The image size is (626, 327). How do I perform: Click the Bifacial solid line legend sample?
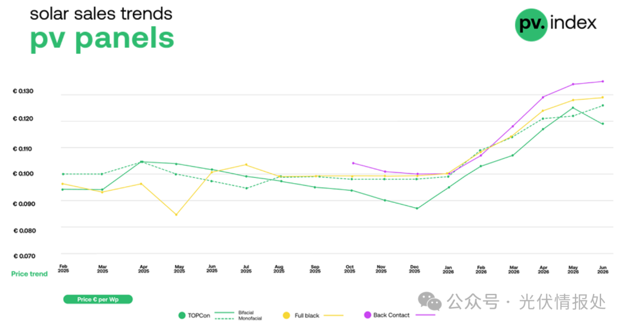click(x=224, y=313)
